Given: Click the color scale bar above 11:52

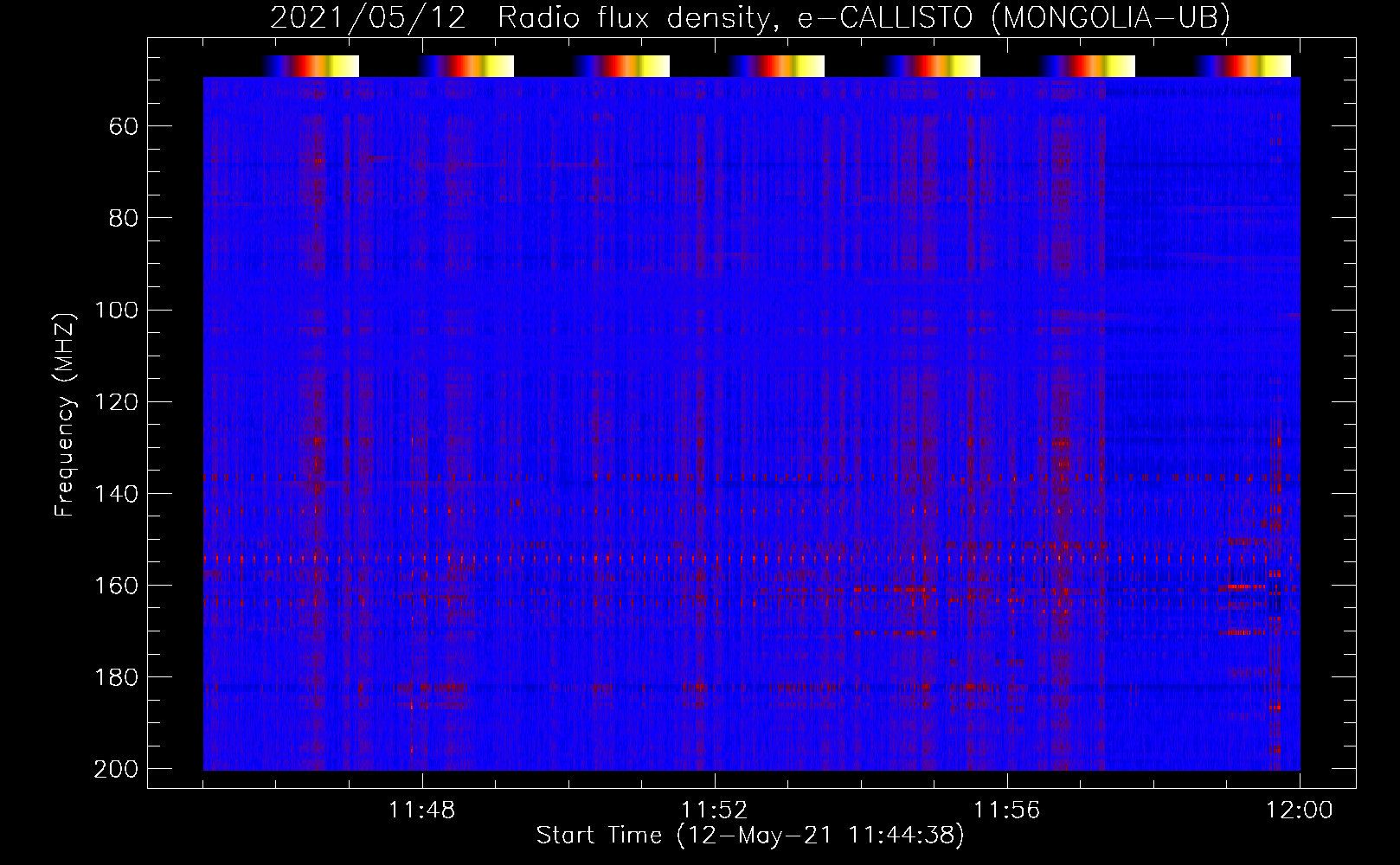Looking at the screenshot, I should 777,66.
